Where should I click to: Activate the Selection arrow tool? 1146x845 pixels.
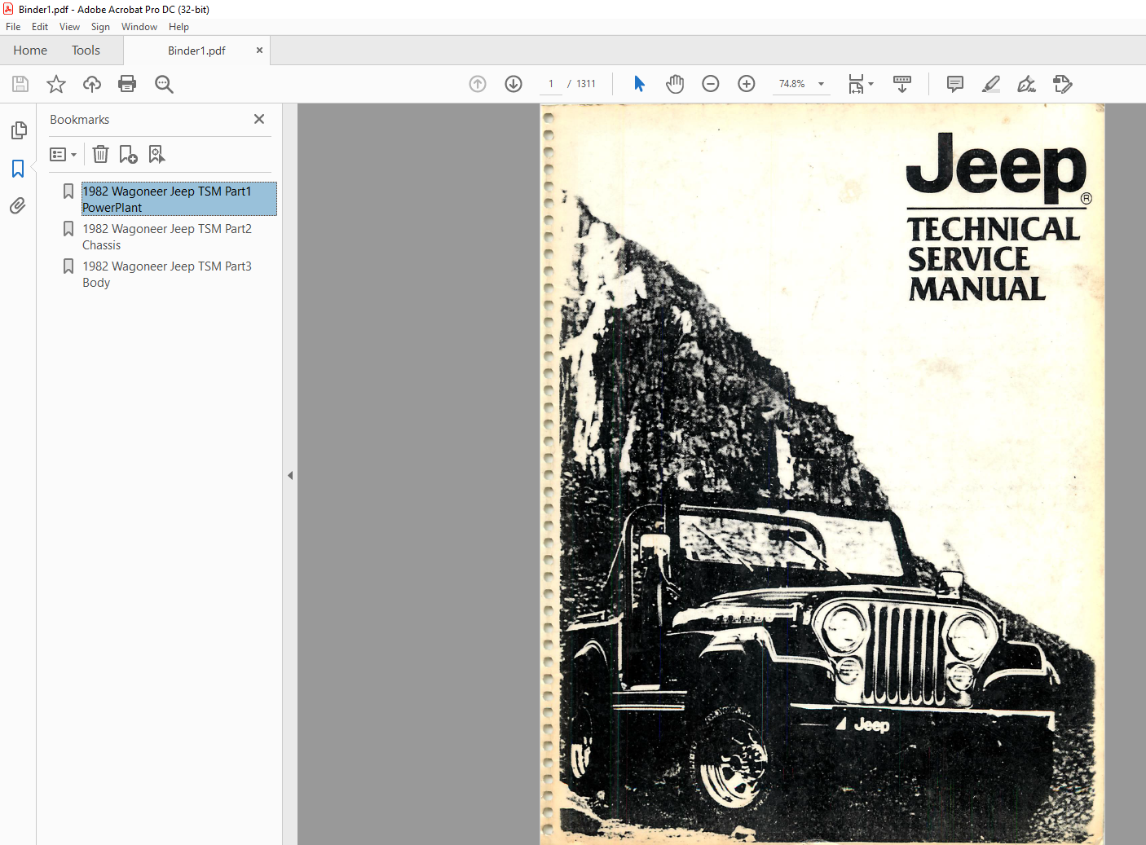click(639, 84)
